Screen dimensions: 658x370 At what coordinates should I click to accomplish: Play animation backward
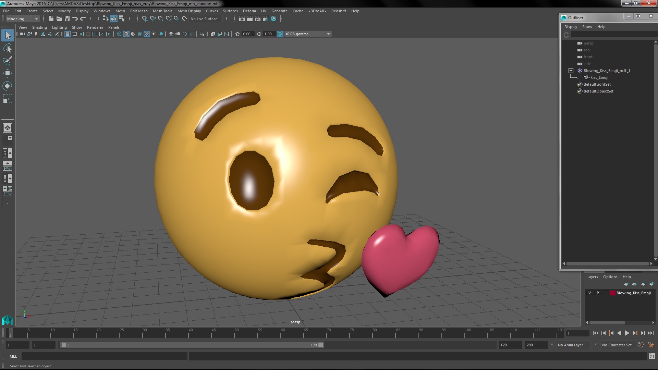(x=619, y=333)
